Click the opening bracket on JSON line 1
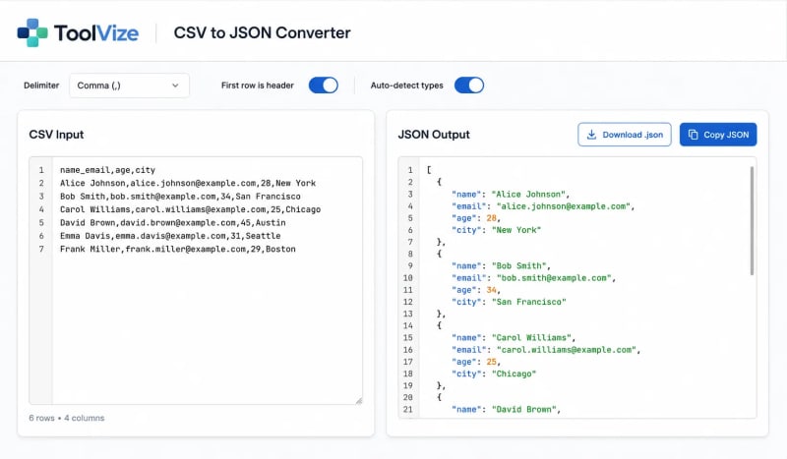 [x=429, y=170]
